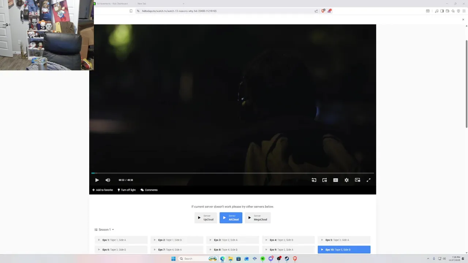Click the address bar URL
The width and height of the screenshot is (468, 263).
click(179, 11)
